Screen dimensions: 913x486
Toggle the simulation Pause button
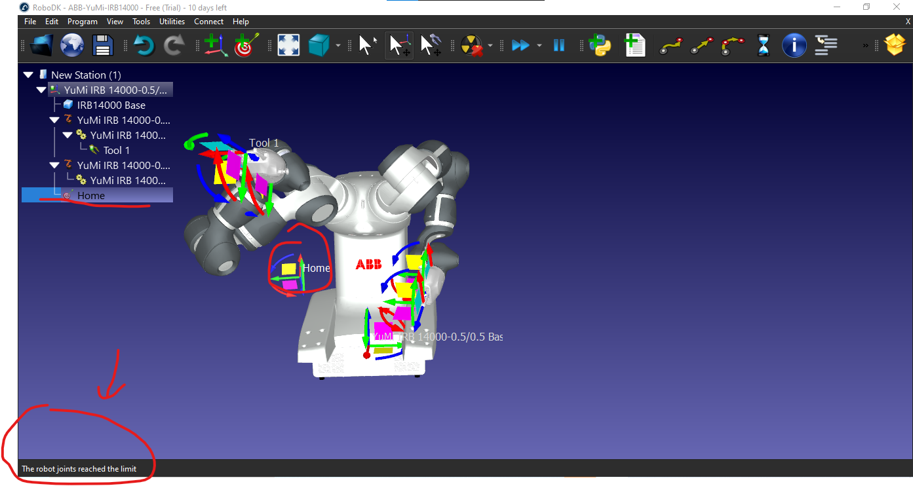click(x=559, y=45)
